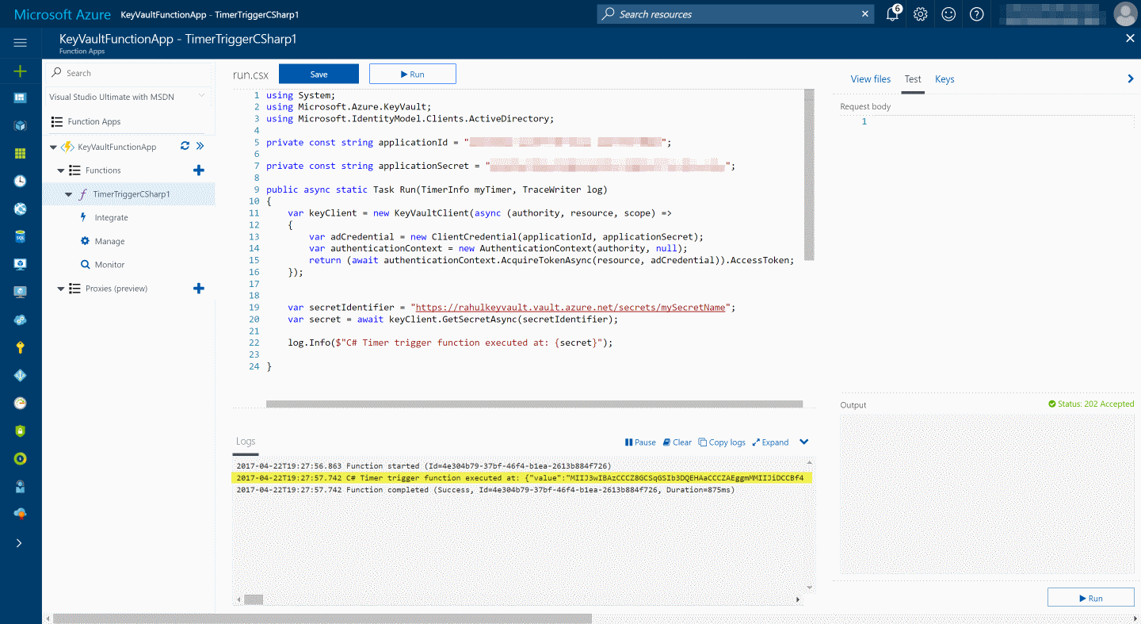Open the Dashboard icon in left sidebar
1141x624 pixels.
tap(21, 98)
